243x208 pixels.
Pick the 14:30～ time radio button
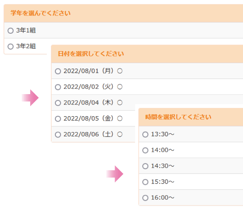pos(145,166)
